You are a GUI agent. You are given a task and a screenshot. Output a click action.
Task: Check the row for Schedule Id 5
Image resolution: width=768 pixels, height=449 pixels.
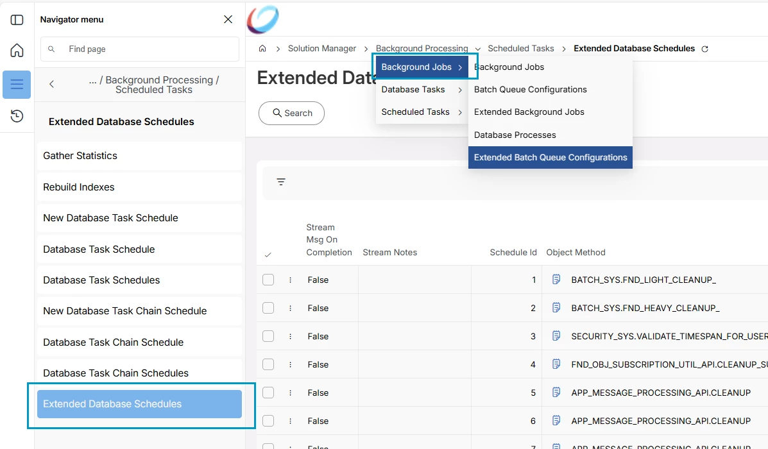268,393
